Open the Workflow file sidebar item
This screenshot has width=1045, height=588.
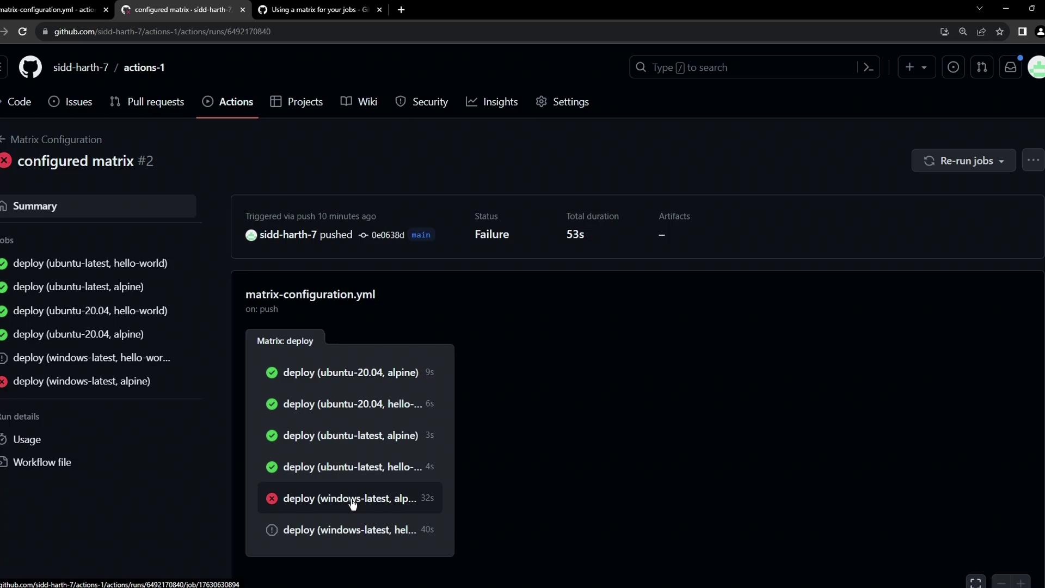pos(42,462)
